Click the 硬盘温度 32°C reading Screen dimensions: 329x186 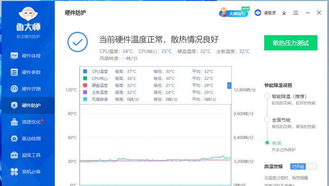(x=194, y=52)
